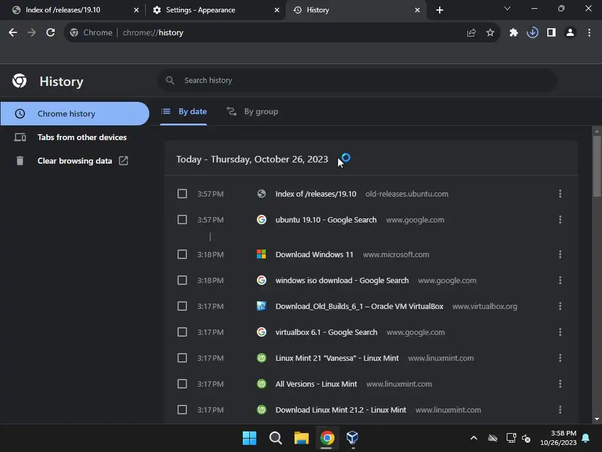This screenshot has height=452, width=602.
Task: Open Download_Old_Builds_6_1 – Oracle VM VirtualBox link
Action: click(359, 306)
